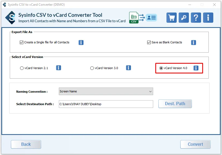Click the Naming Convention label
Image resolution: width=222 pixels, height=155 pixels.
(x=32, y=92)
